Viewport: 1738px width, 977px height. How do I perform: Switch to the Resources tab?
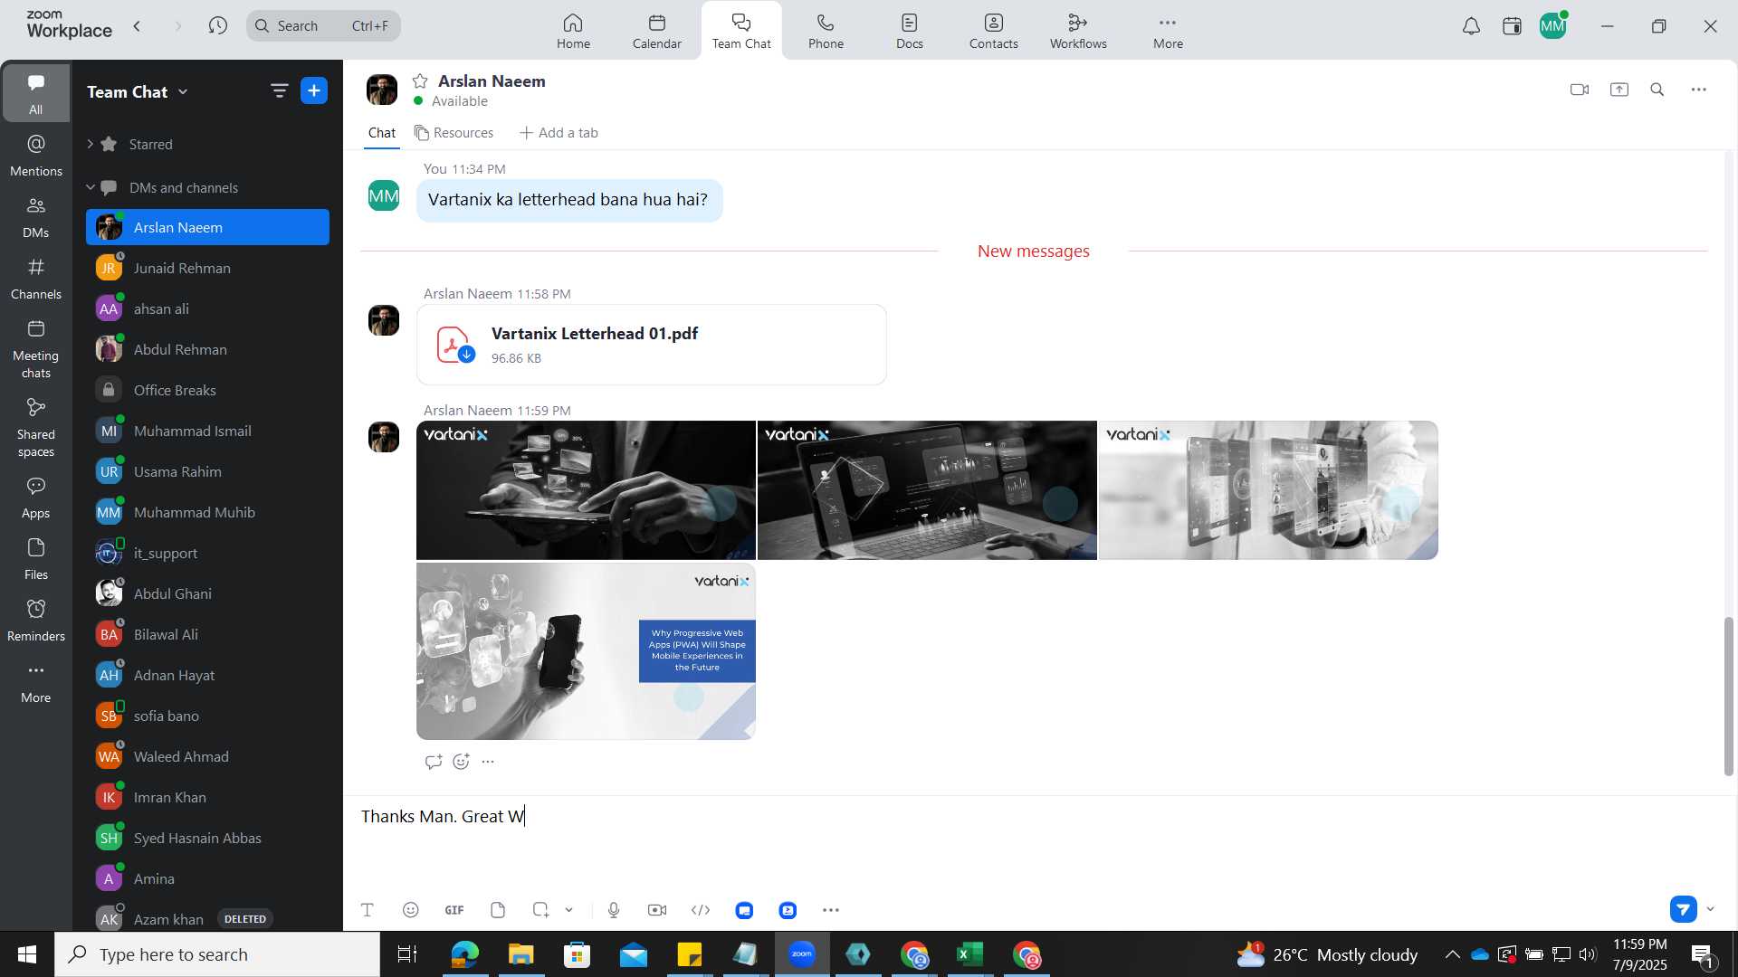tap(454, 133)
